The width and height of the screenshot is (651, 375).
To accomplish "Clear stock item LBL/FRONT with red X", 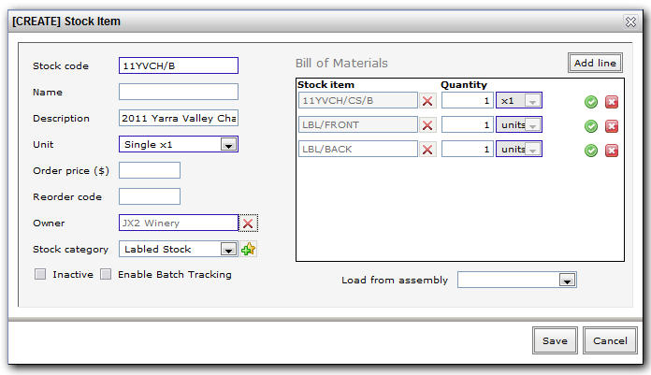I will (x=427, y=125).
